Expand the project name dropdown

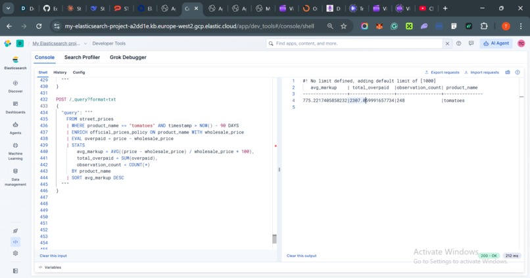(85, 43)
